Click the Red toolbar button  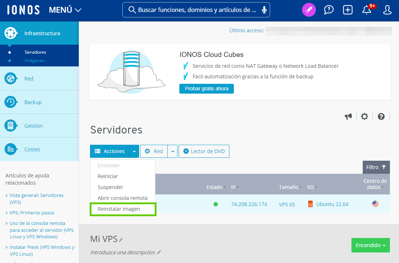pyautogui.click(x=154, y=151)
